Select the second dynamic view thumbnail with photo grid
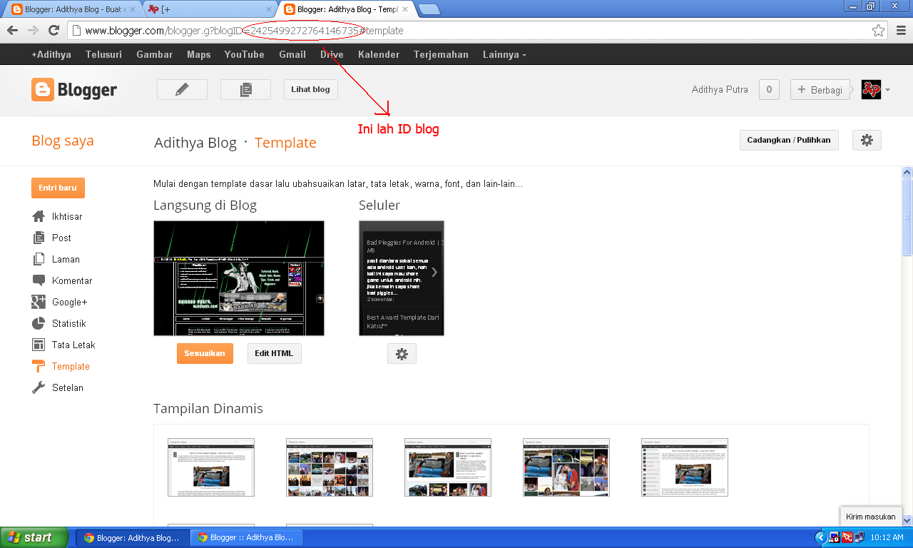 coord(330,467)
